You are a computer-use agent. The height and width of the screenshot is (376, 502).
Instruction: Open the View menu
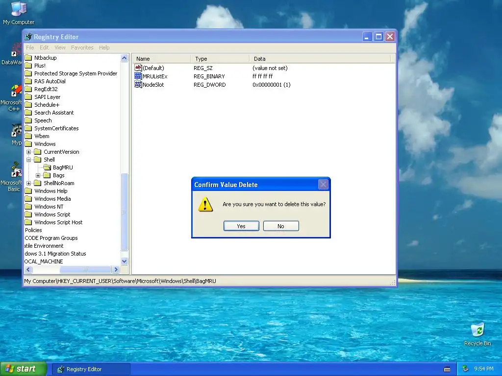click(60, 47)
